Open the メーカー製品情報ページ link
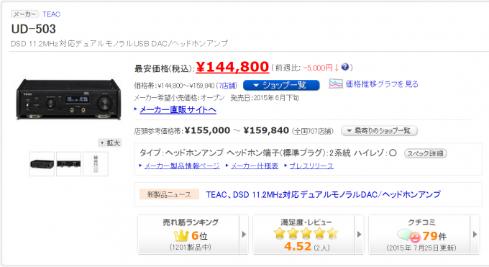Viewport: 489px width, 267px height. 182,166
